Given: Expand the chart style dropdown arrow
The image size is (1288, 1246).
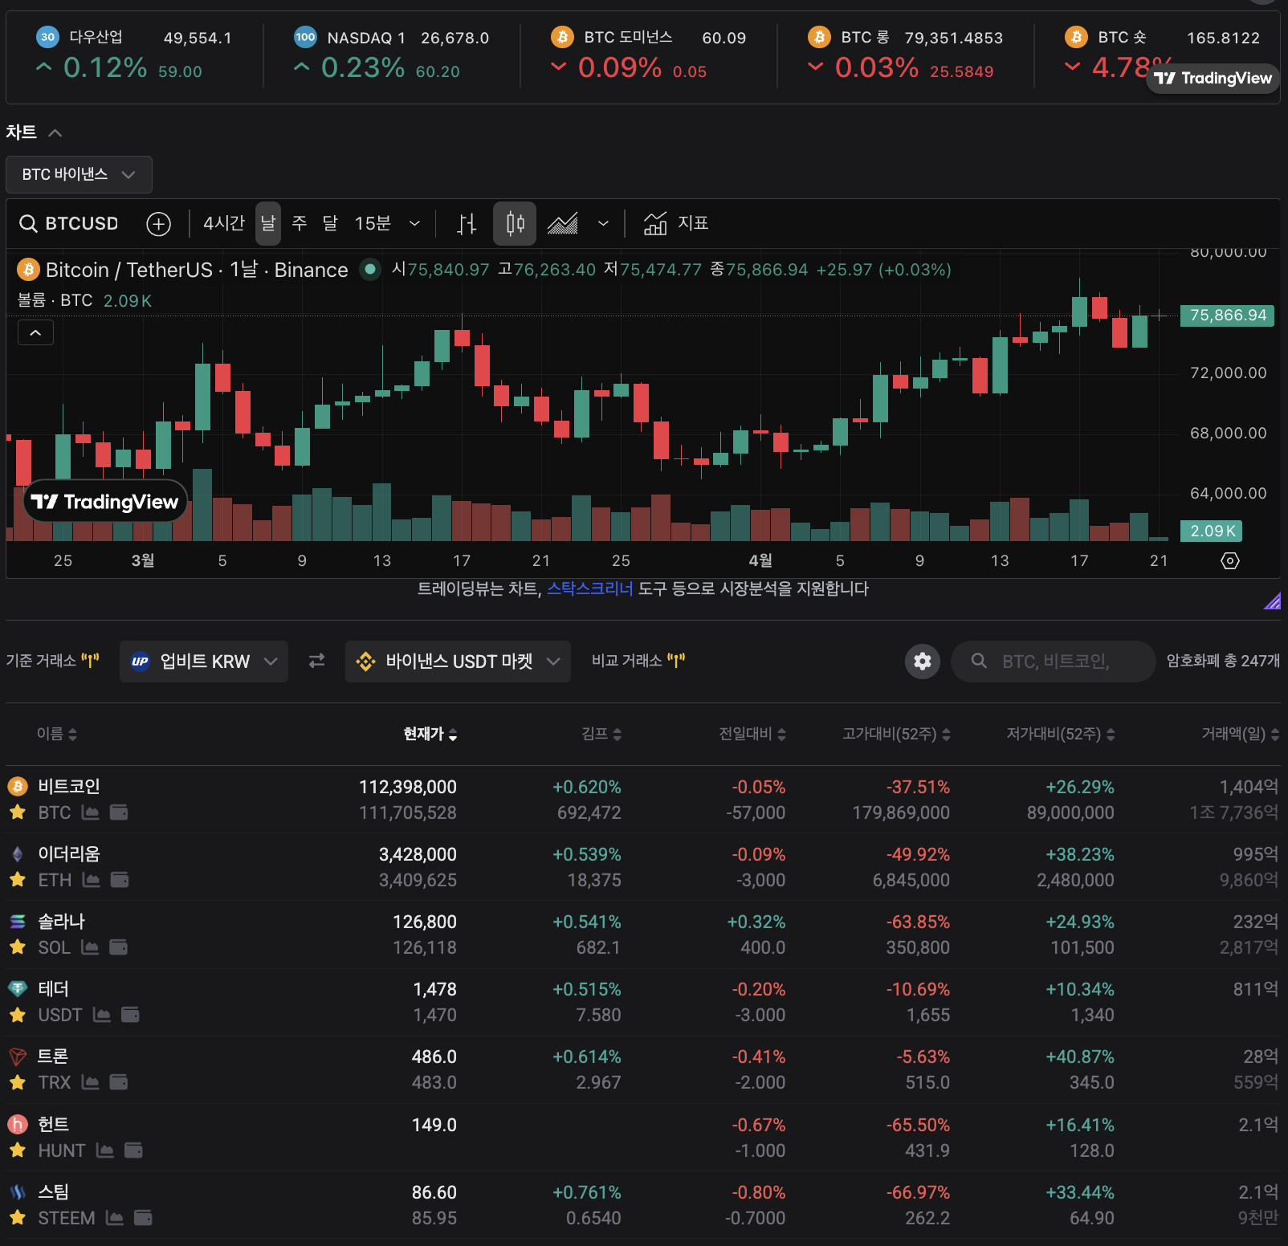Looking at the screenshot, I should [x=603, y=223].
